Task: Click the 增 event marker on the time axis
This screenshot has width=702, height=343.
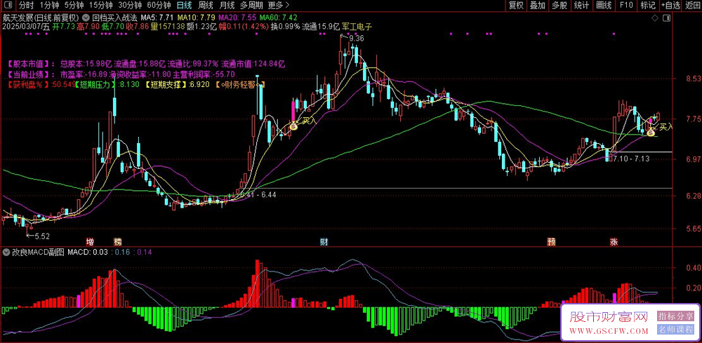Action: tap(90, 242)
